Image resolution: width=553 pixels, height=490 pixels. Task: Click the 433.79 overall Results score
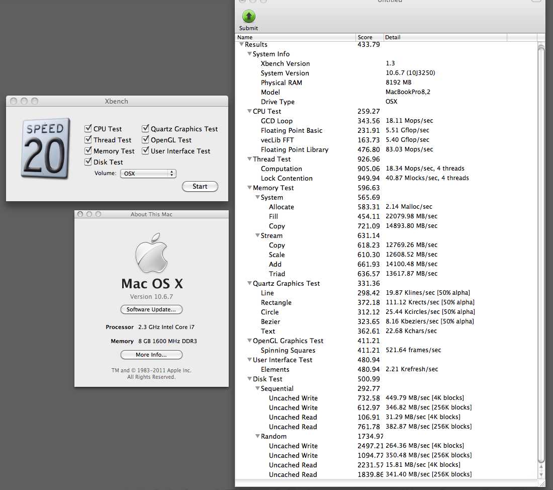click(368, 44)
